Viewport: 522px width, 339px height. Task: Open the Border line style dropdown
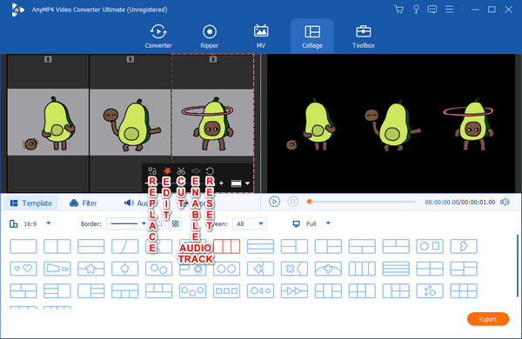[127, 223]
